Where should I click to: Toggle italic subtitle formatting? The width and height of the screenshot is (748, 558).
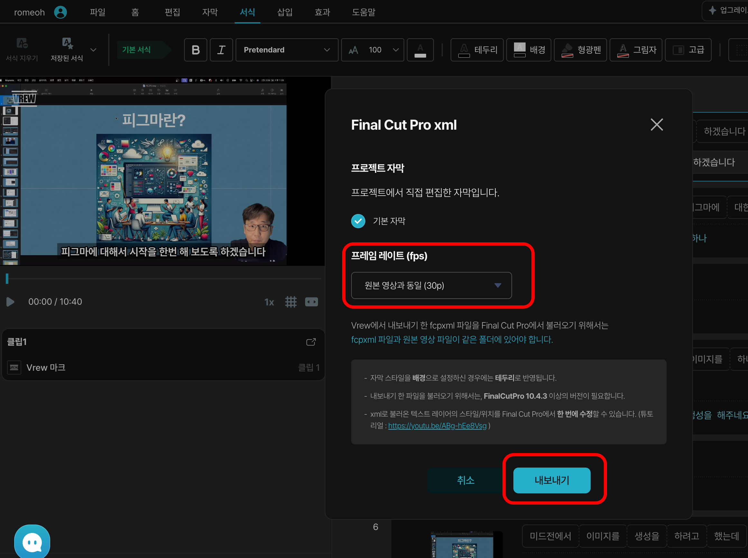point(221,50)
